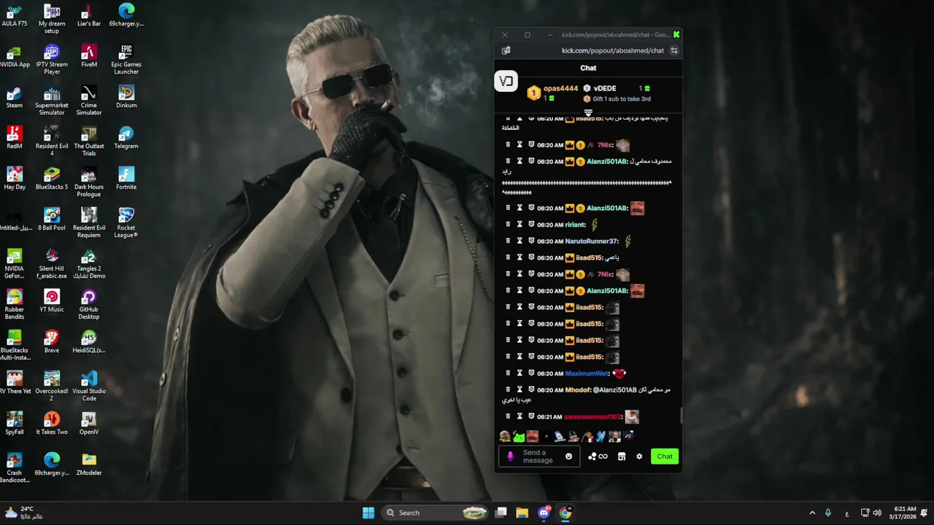Screen dimensions: 934x525
Task: Open MaximumWet user profile
Action: click(587, 373)
